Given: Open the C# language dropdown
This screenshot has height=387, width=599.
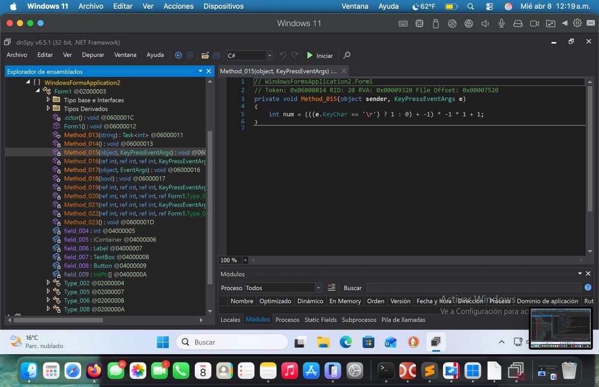Looking at the screenshot, I should click(x=269, y=55).
